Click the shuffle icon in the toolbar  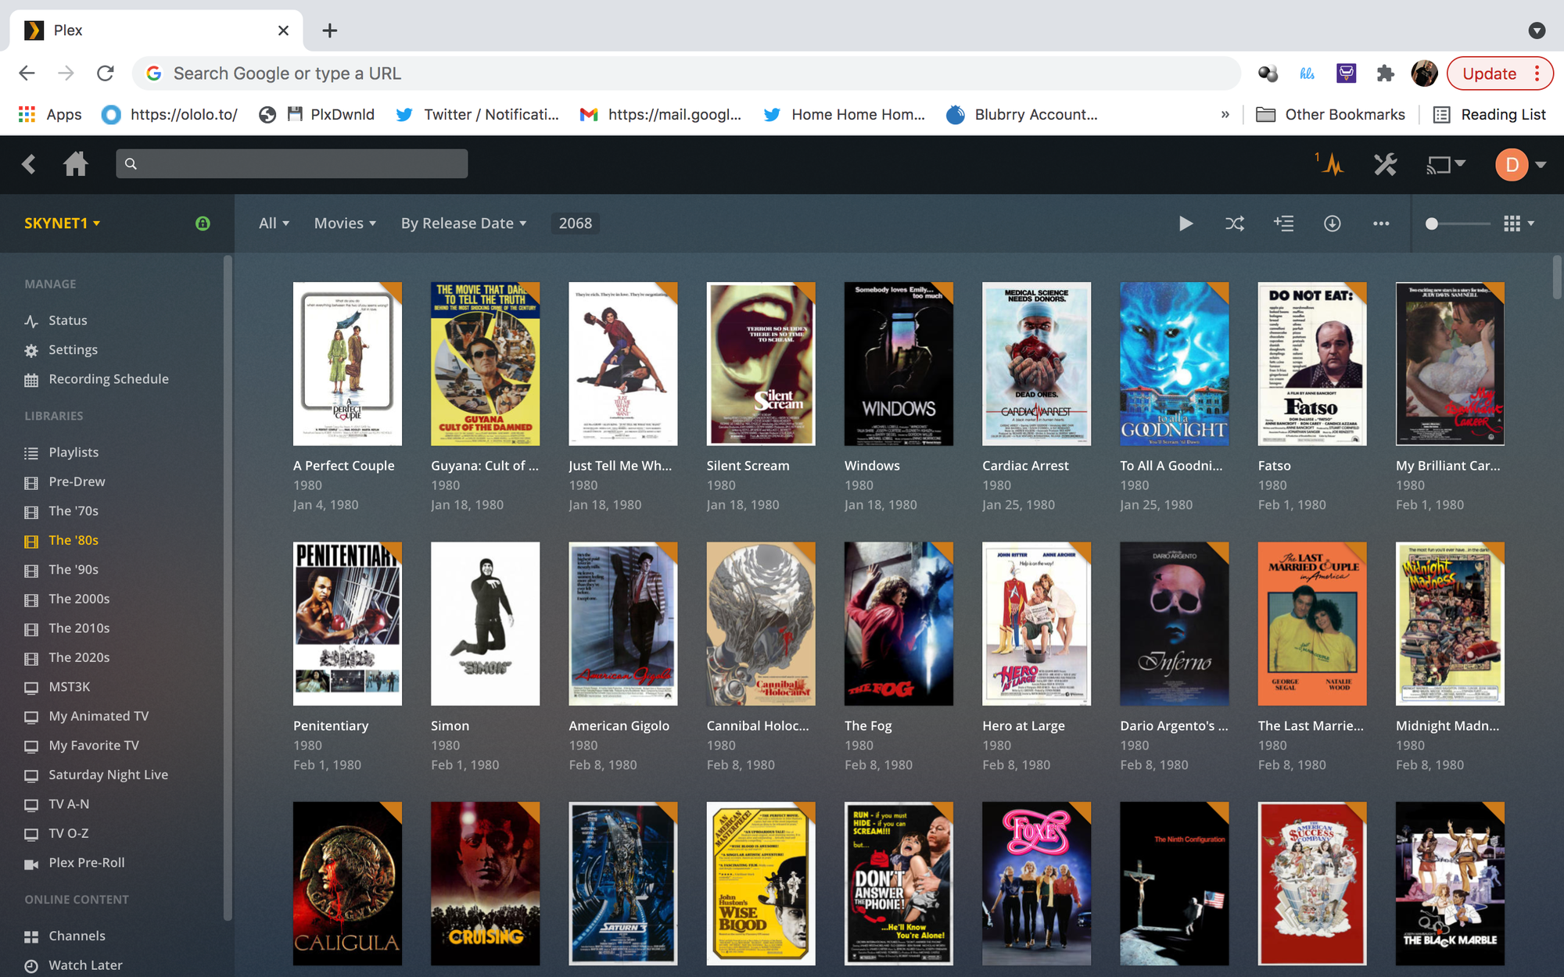coord(1234,224)
